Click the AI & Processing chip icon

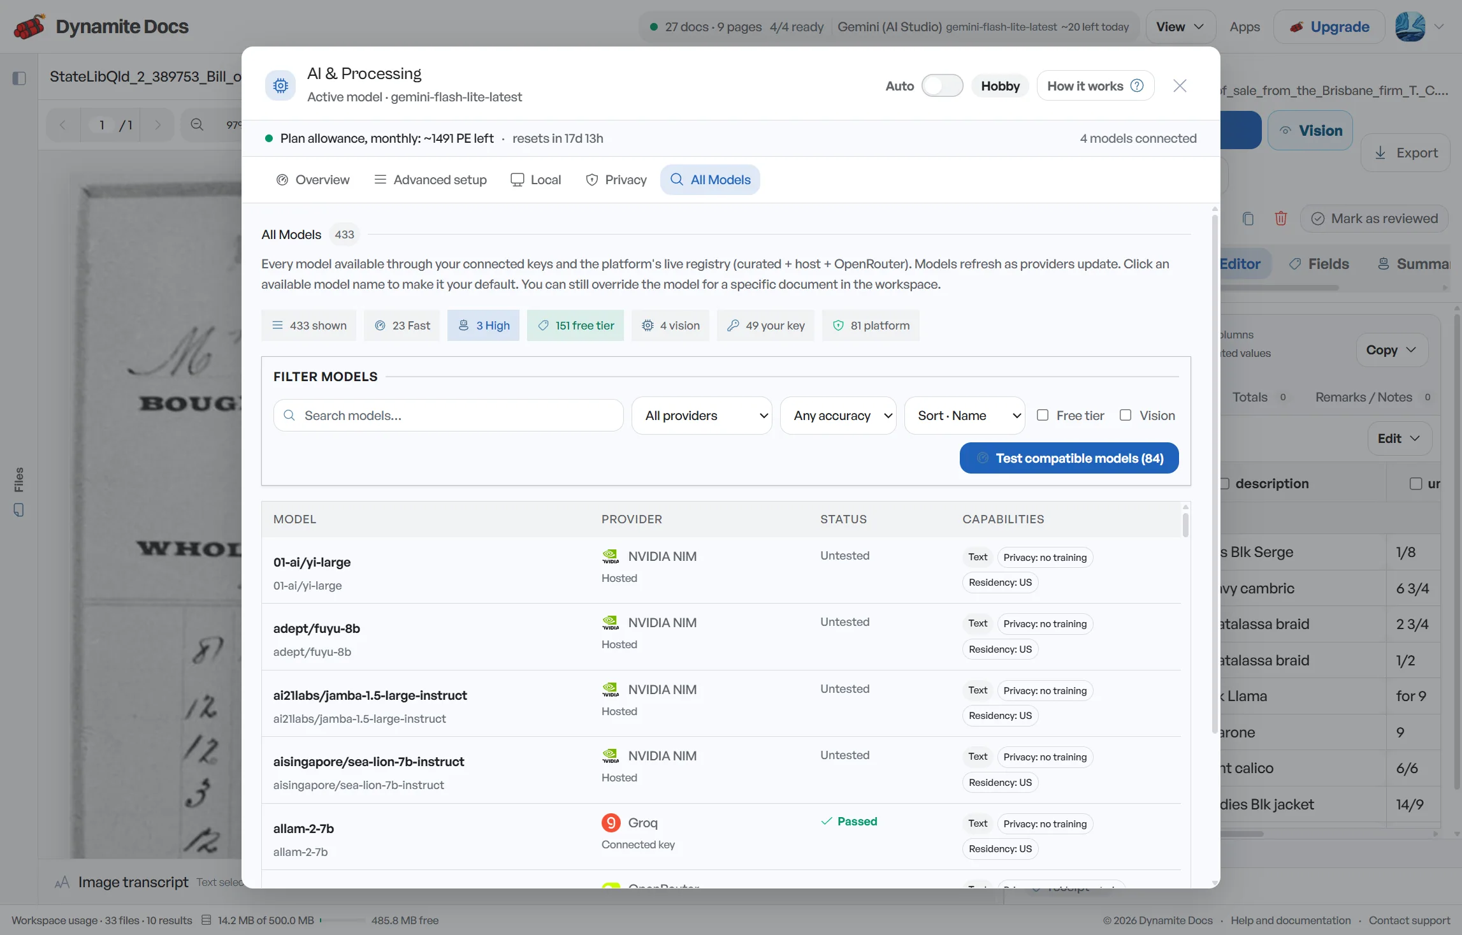(x=280, y=85)
